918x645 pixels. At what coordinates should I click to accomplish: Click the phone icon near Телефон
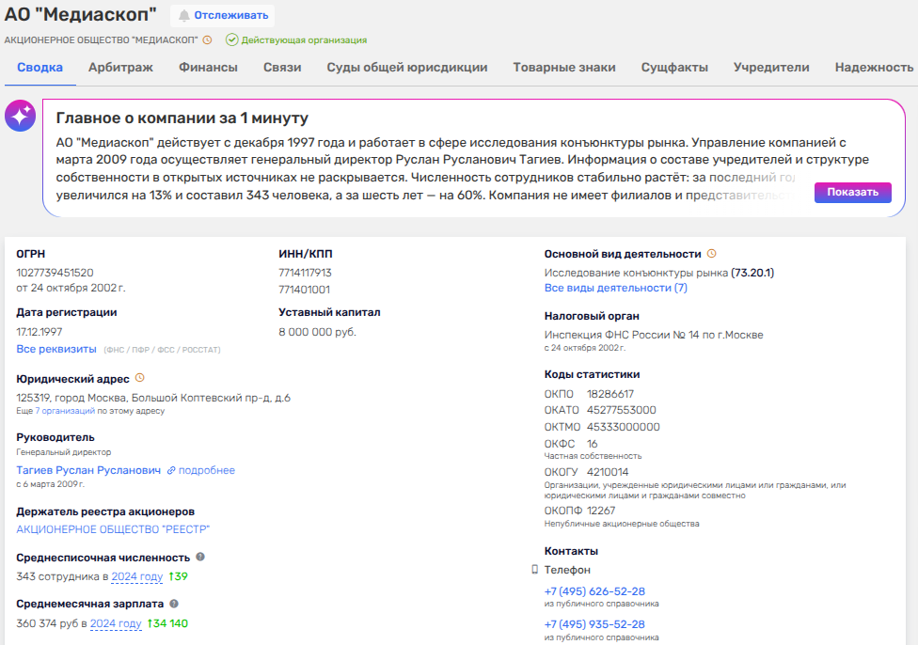click(535, 570)
